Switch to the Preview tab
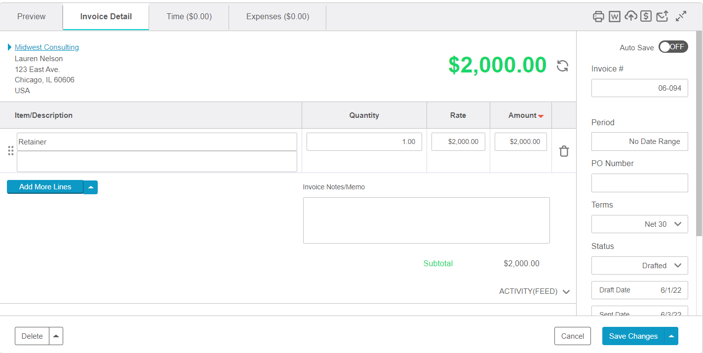703x353 pixels. [x=31, y=16]
